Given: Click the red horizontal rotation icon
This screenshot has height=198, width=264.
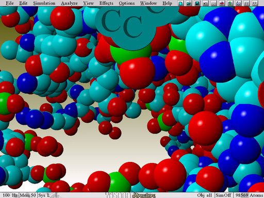Looking at the screenshot, I should click(222, 3).
